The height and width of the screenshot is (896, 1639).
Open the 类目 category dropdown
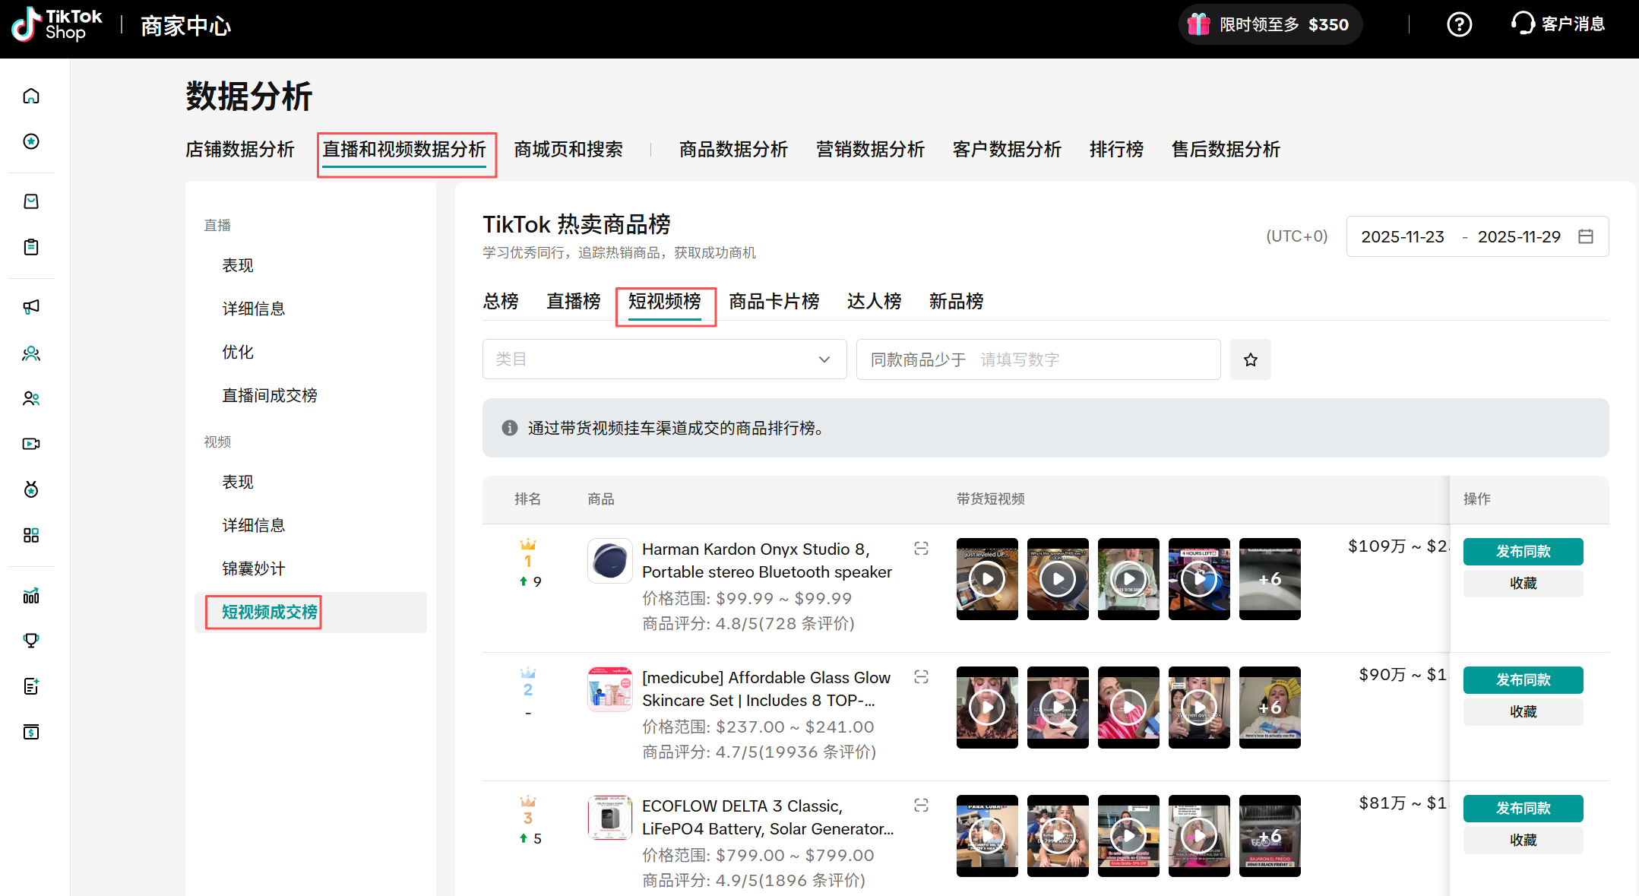664,359
